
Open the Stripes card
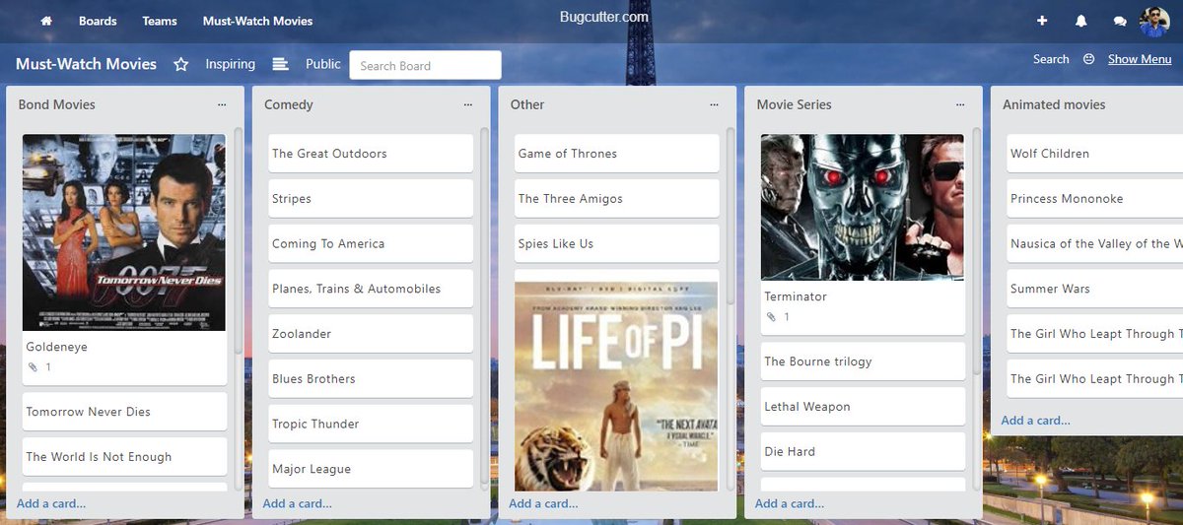click(x=371, y=199)
